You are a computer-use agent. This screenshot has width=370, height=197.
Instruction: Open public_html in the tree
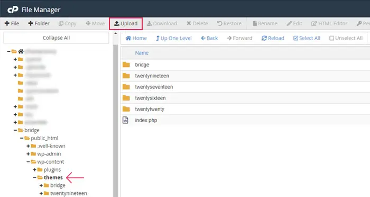coord(44,138)
